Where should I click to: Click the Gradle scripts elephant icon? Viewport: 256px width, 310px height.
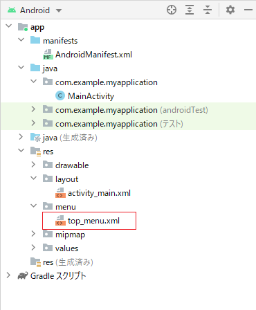[23, 276]
